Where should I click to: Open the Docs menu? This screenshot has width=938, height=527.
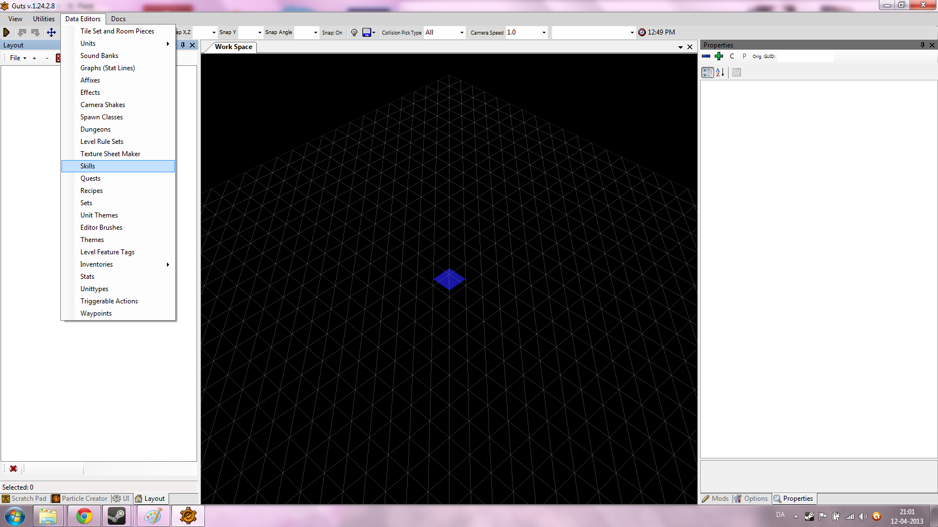[x=118, y=19]
